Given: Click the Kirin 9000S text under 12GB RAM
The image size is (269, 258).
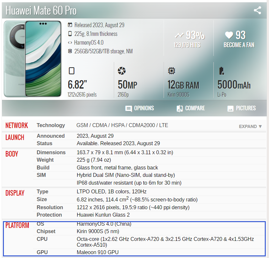Looking at the screenshot, I should coord(178,94).
